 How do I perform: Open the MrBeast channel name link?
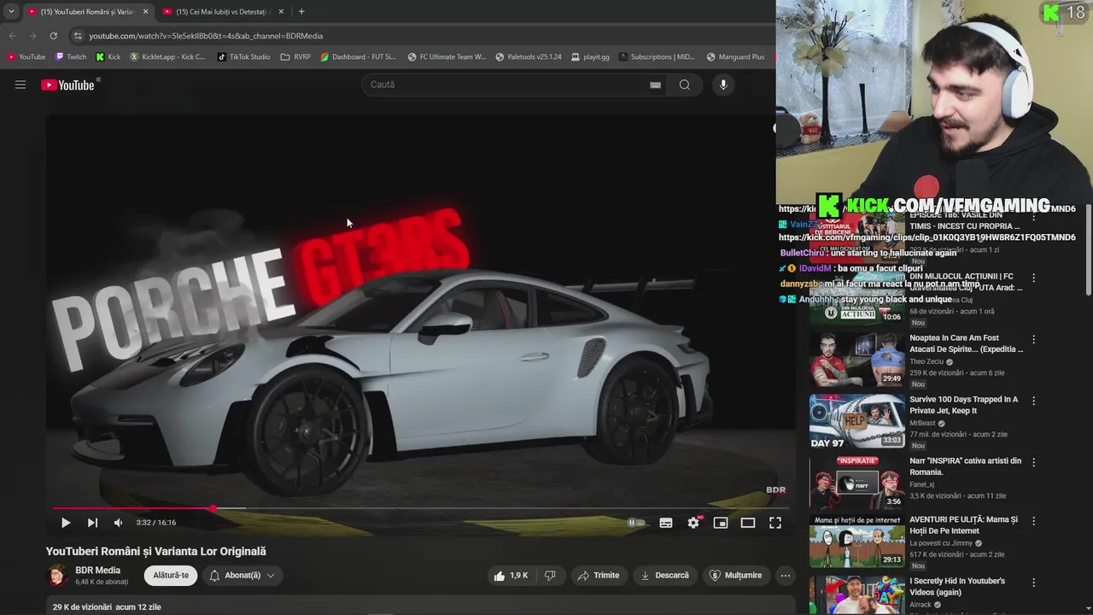(922, 424)
